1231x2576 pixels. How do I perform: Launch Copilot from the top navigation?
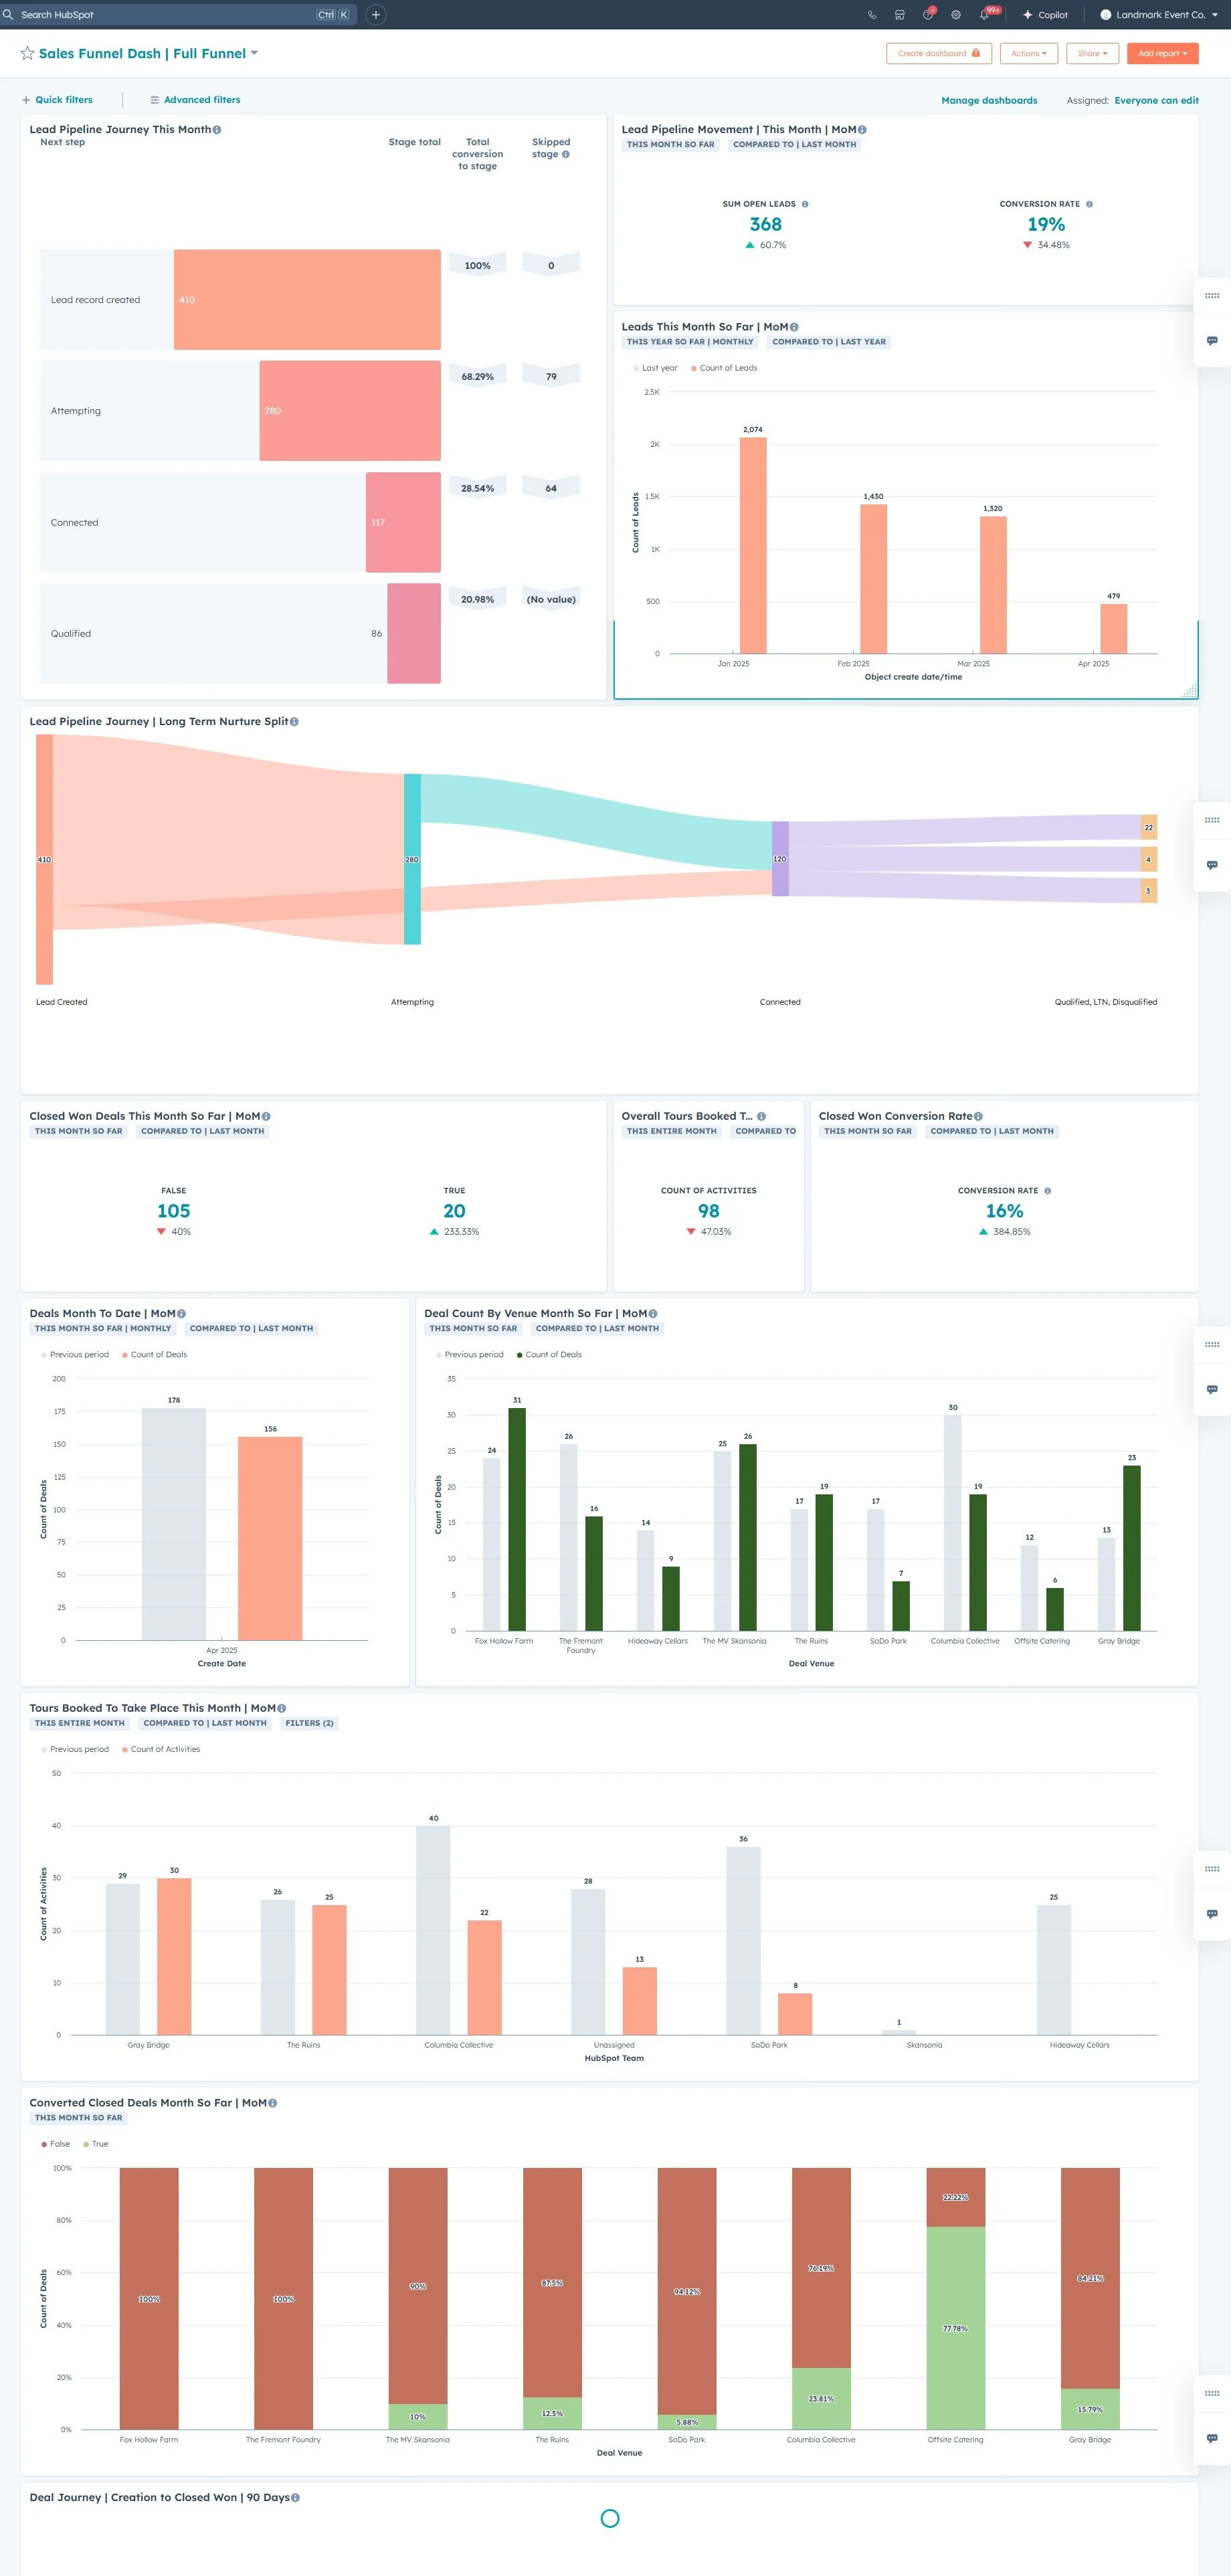pos(1046,14)
